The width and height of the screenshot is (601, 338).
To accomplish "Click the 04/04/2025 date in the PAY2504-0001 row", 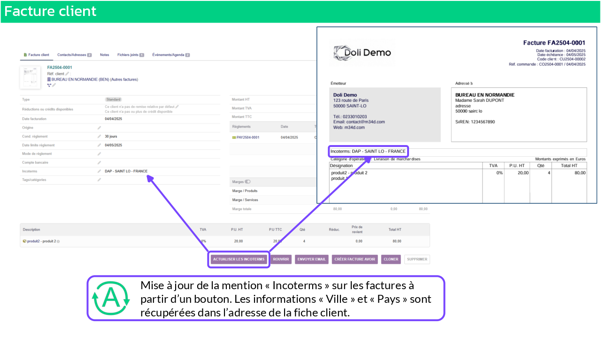I will click(289, 138).
